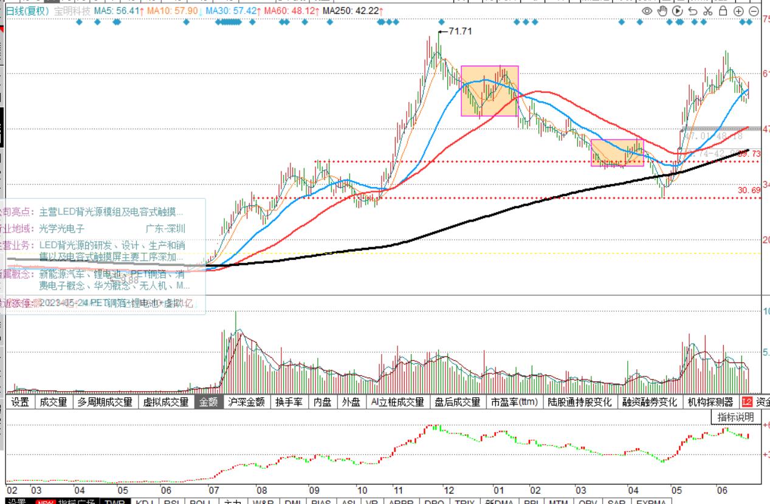Select the 机构探测器 indicator tab

pos(710,402)
